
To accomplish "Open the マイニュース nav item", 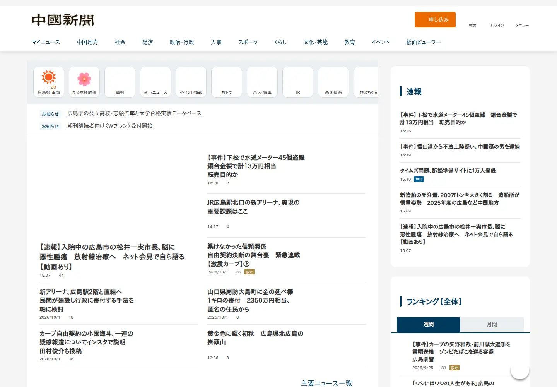I will coord(46,42).
